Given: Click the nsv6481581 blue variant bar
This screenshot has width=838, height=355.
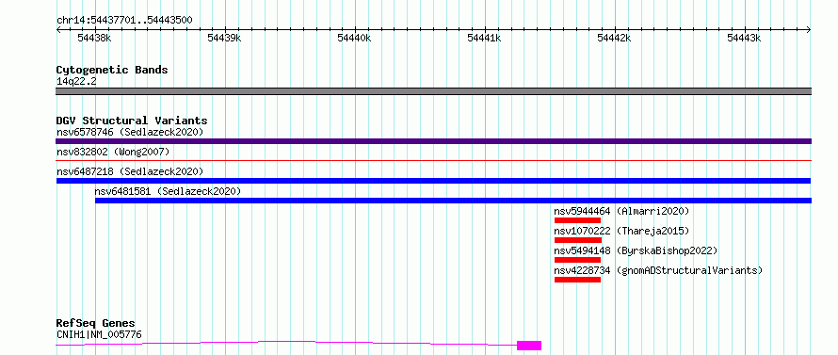Looking at the screenshot, I should tap(453, 201).
